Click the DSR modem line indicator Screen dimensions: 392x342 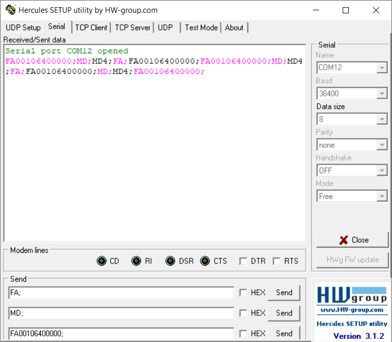(171, 261)
